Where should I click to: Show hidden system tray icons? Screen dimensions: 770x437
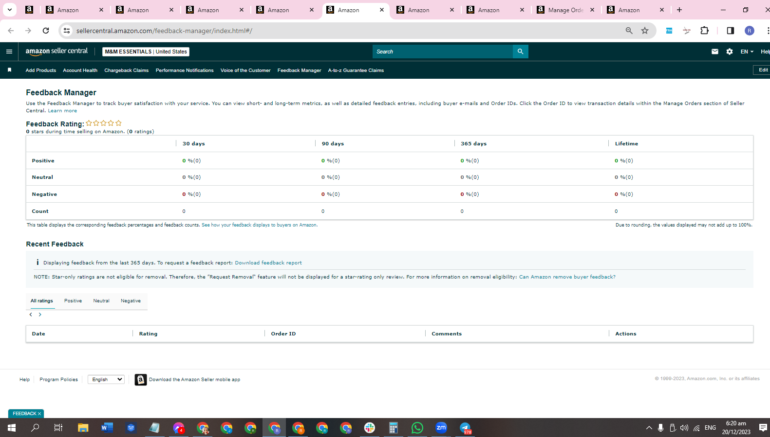[x=649, y=428]
